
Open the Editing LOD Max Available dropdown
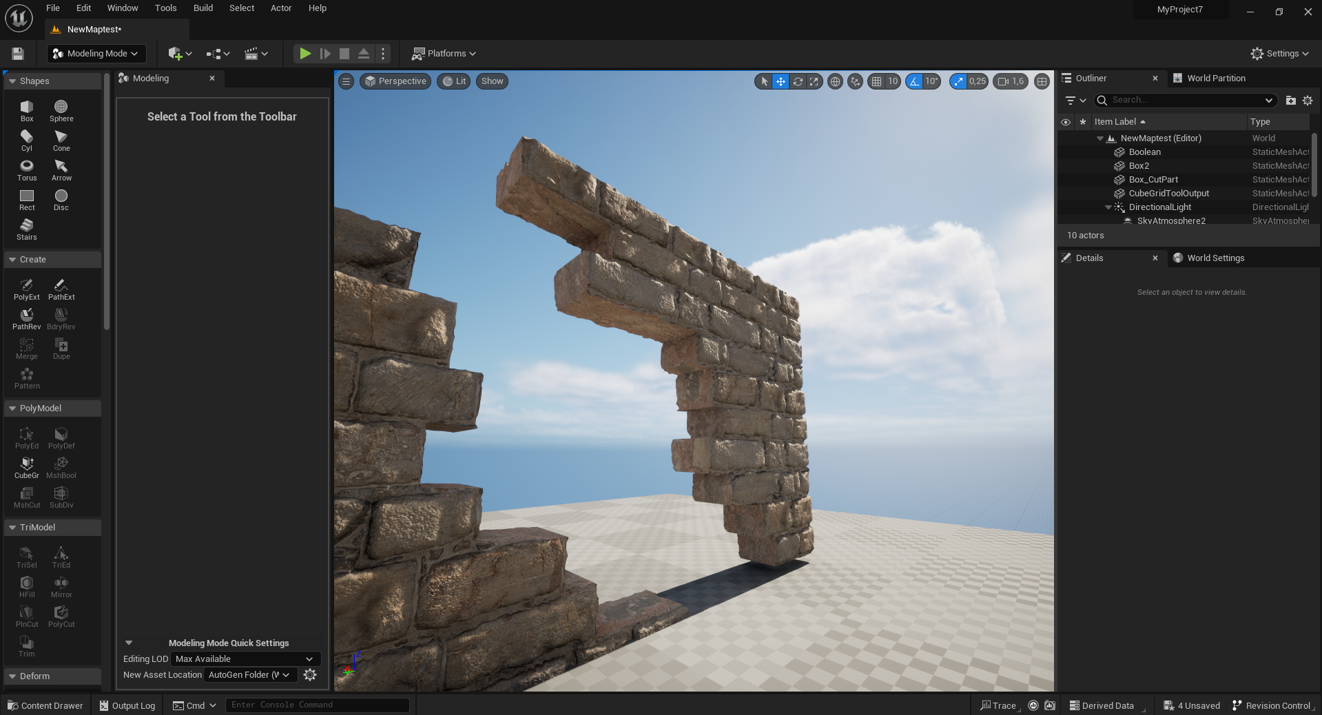245,659
